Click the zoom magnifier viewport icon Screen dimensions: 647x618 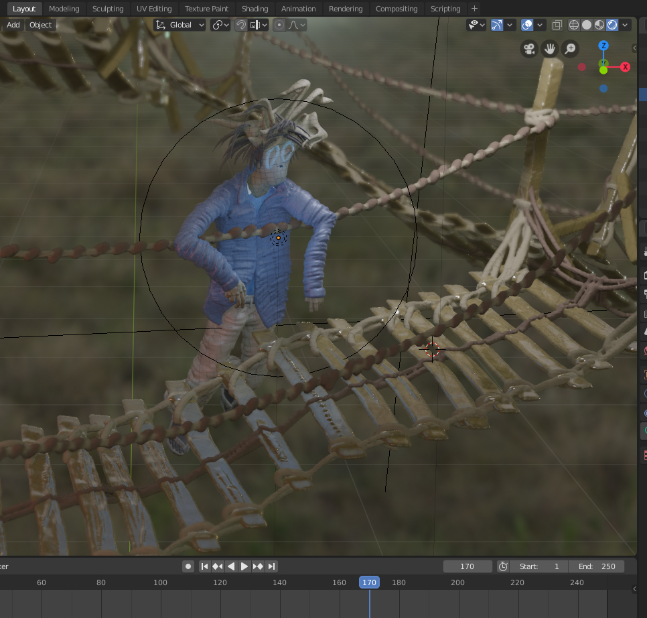pyautogui.click(x=571, y=48)
